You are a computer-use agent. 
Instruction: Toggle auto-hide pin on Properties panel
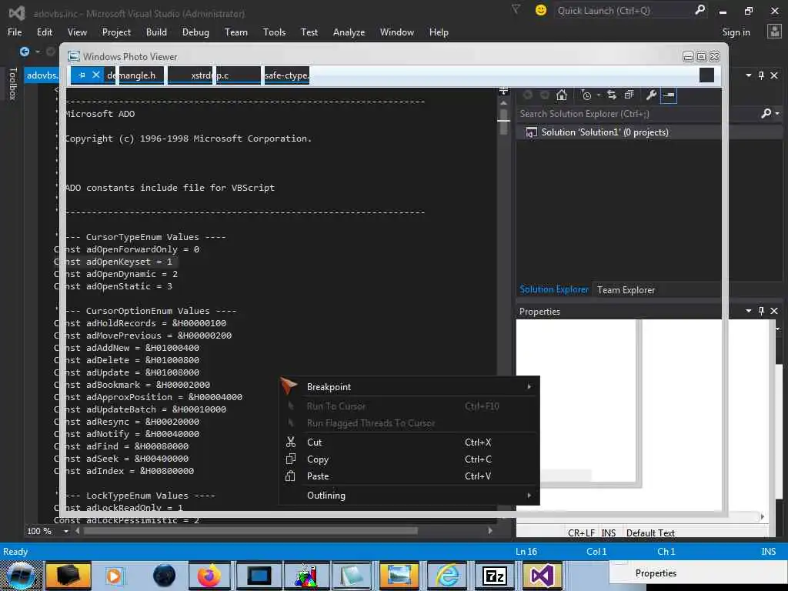(761, 311)
